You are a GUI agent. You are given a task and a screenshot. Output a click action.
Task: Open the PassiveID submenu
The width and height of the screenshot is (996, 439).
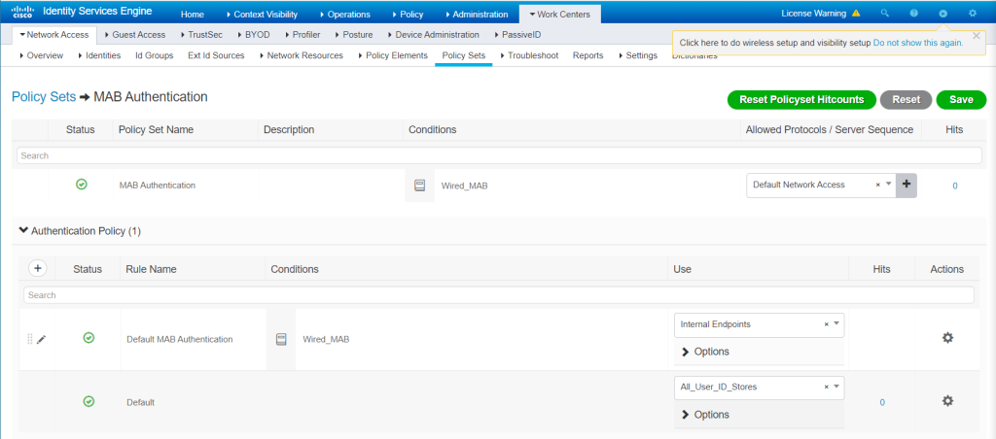517,35
